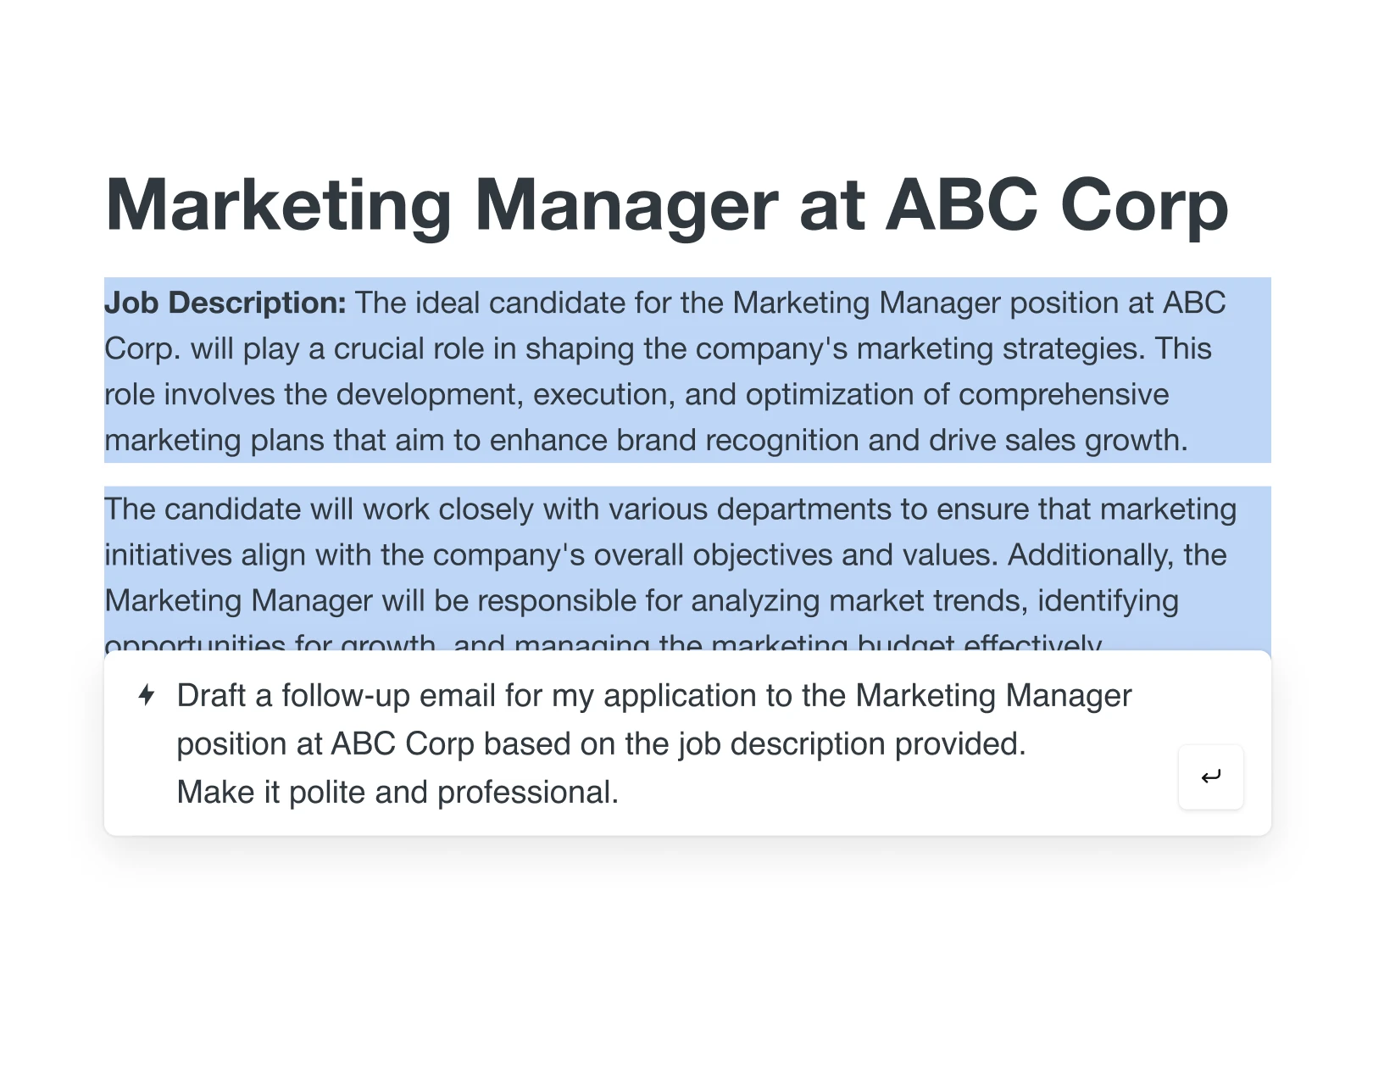Click the lightning bolt AI icon
Viewport: 1373px width, 1069px height.
147,695
